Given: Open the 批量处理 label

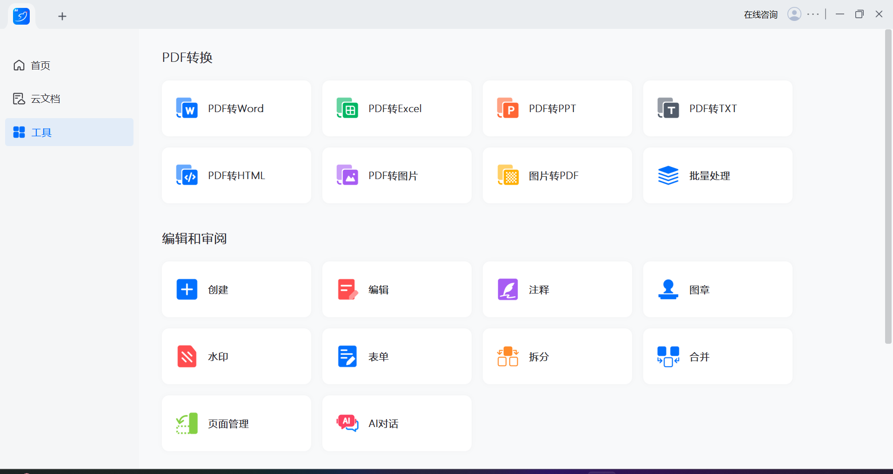Looking at the screenshot, I should pos(710,175).
